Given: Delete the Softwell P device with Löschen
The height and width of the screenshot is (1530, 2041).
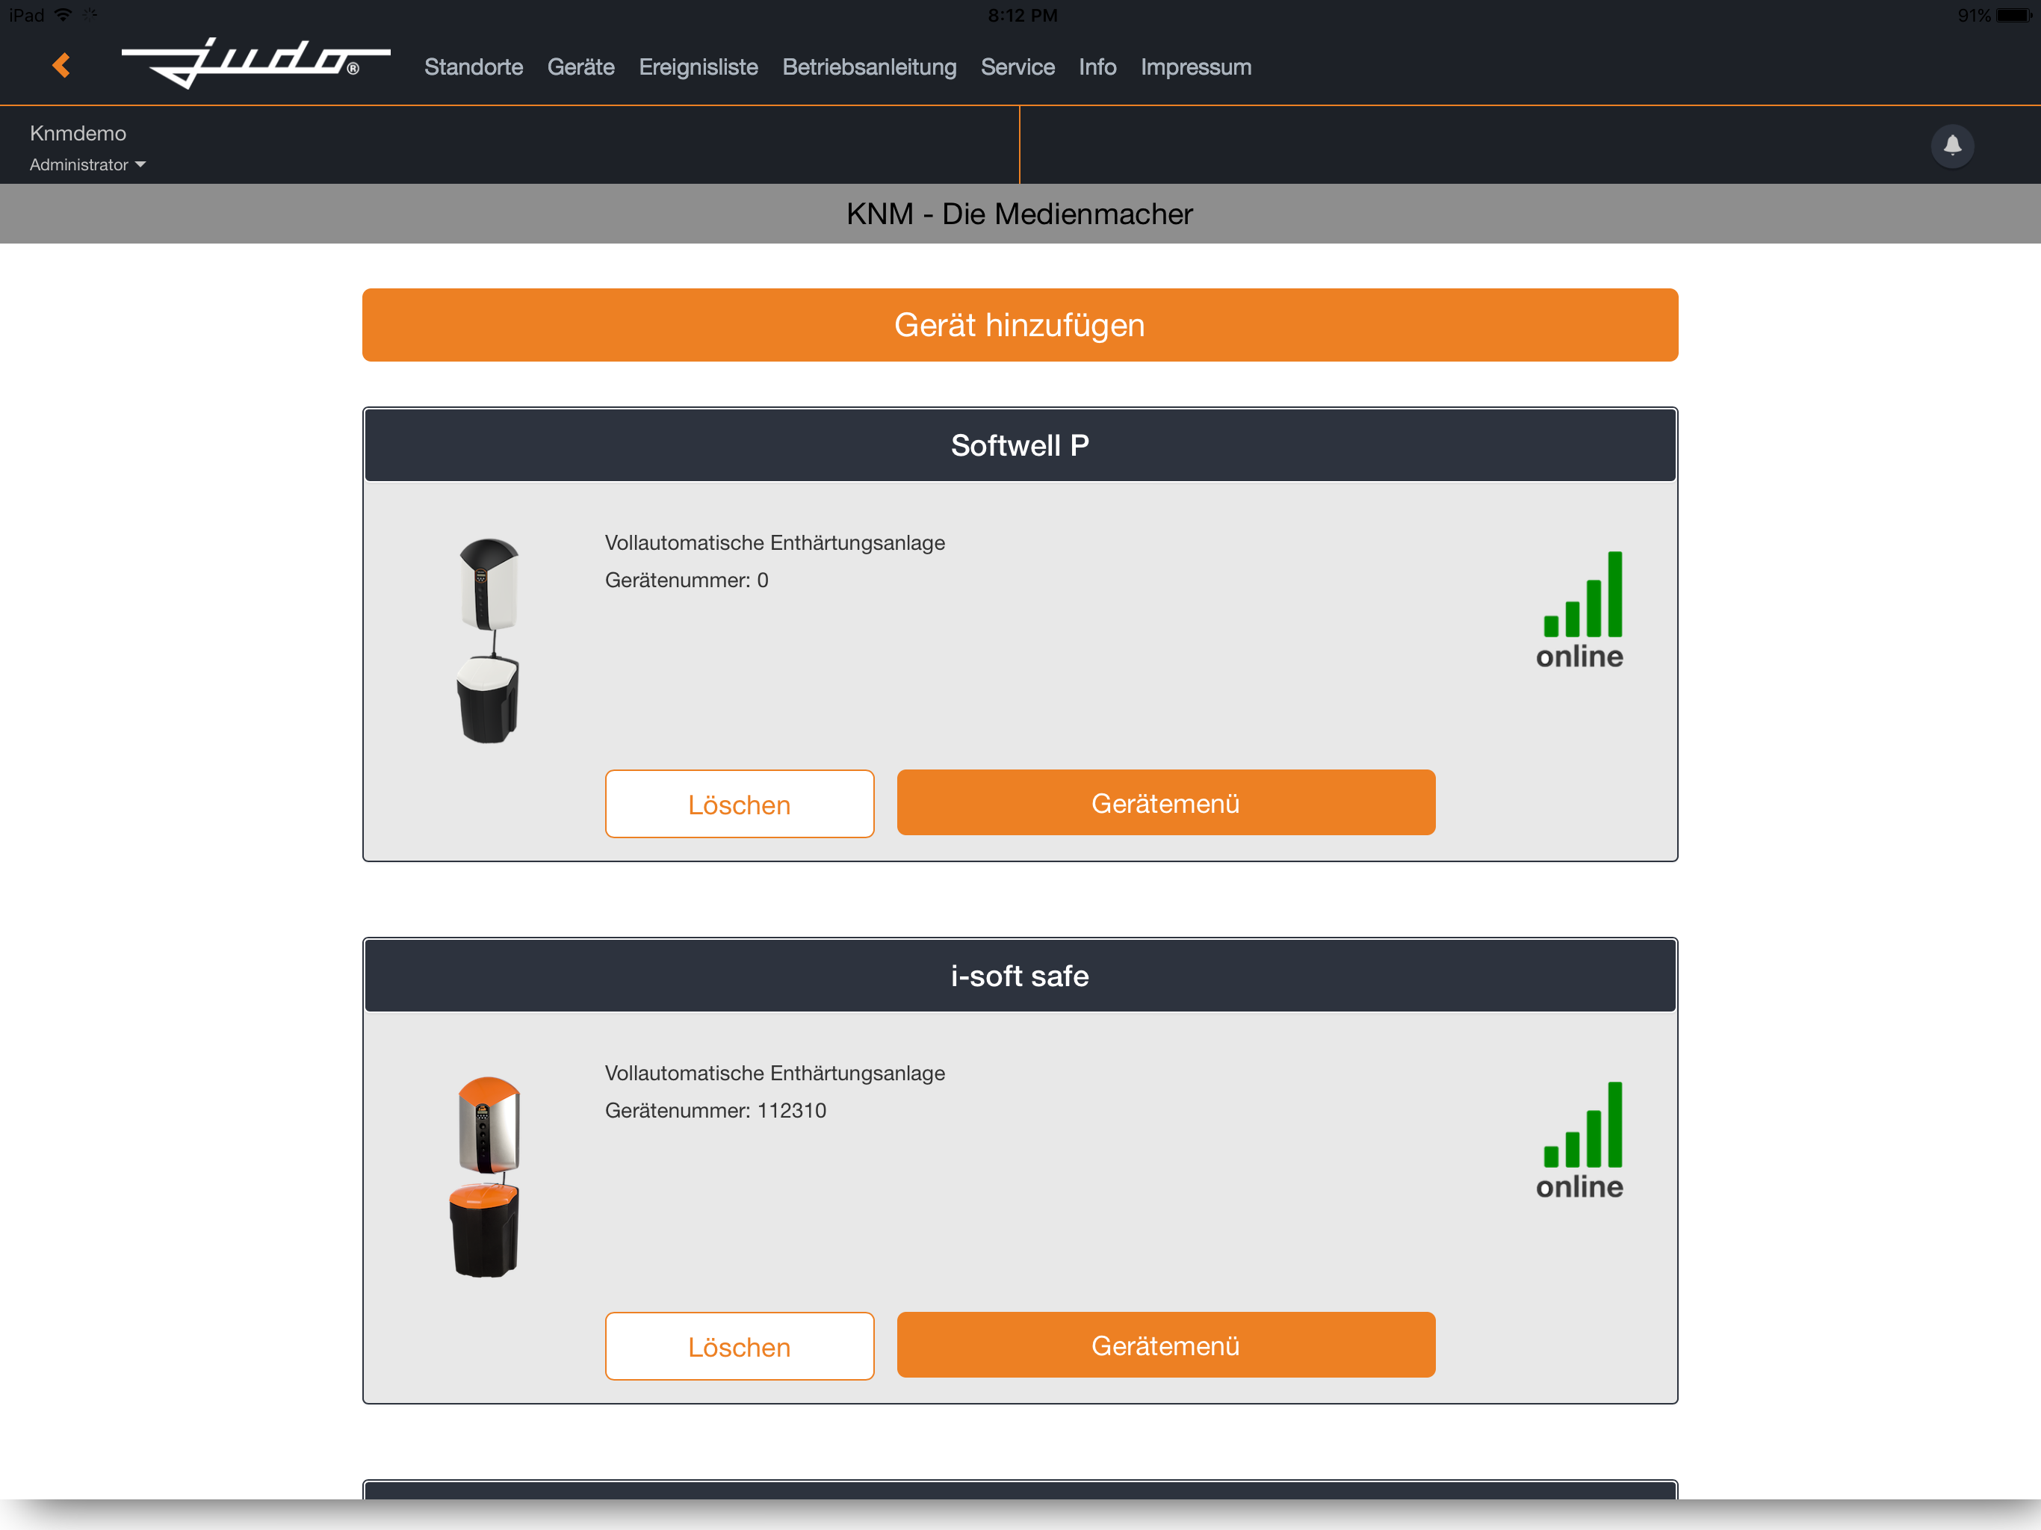Looking at the screenshot, I should (x=739, y=804).
